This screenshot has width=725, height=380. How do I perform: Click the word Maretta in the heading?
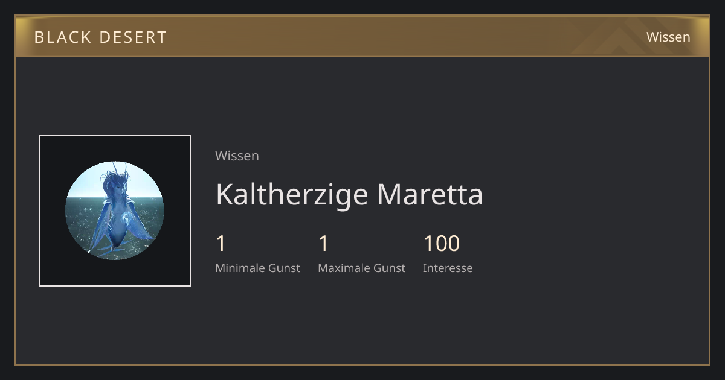(x=430, y=194)
